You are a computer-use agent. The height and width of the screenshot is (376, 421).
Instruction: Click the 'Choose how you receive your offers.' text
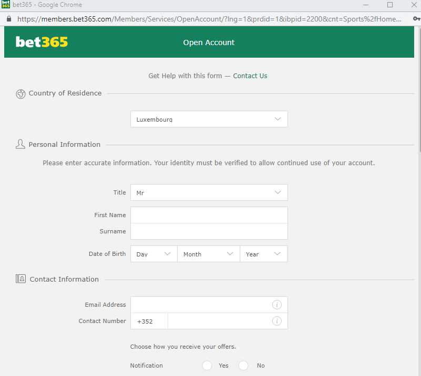pyautogui.click(x=183, y=347)
